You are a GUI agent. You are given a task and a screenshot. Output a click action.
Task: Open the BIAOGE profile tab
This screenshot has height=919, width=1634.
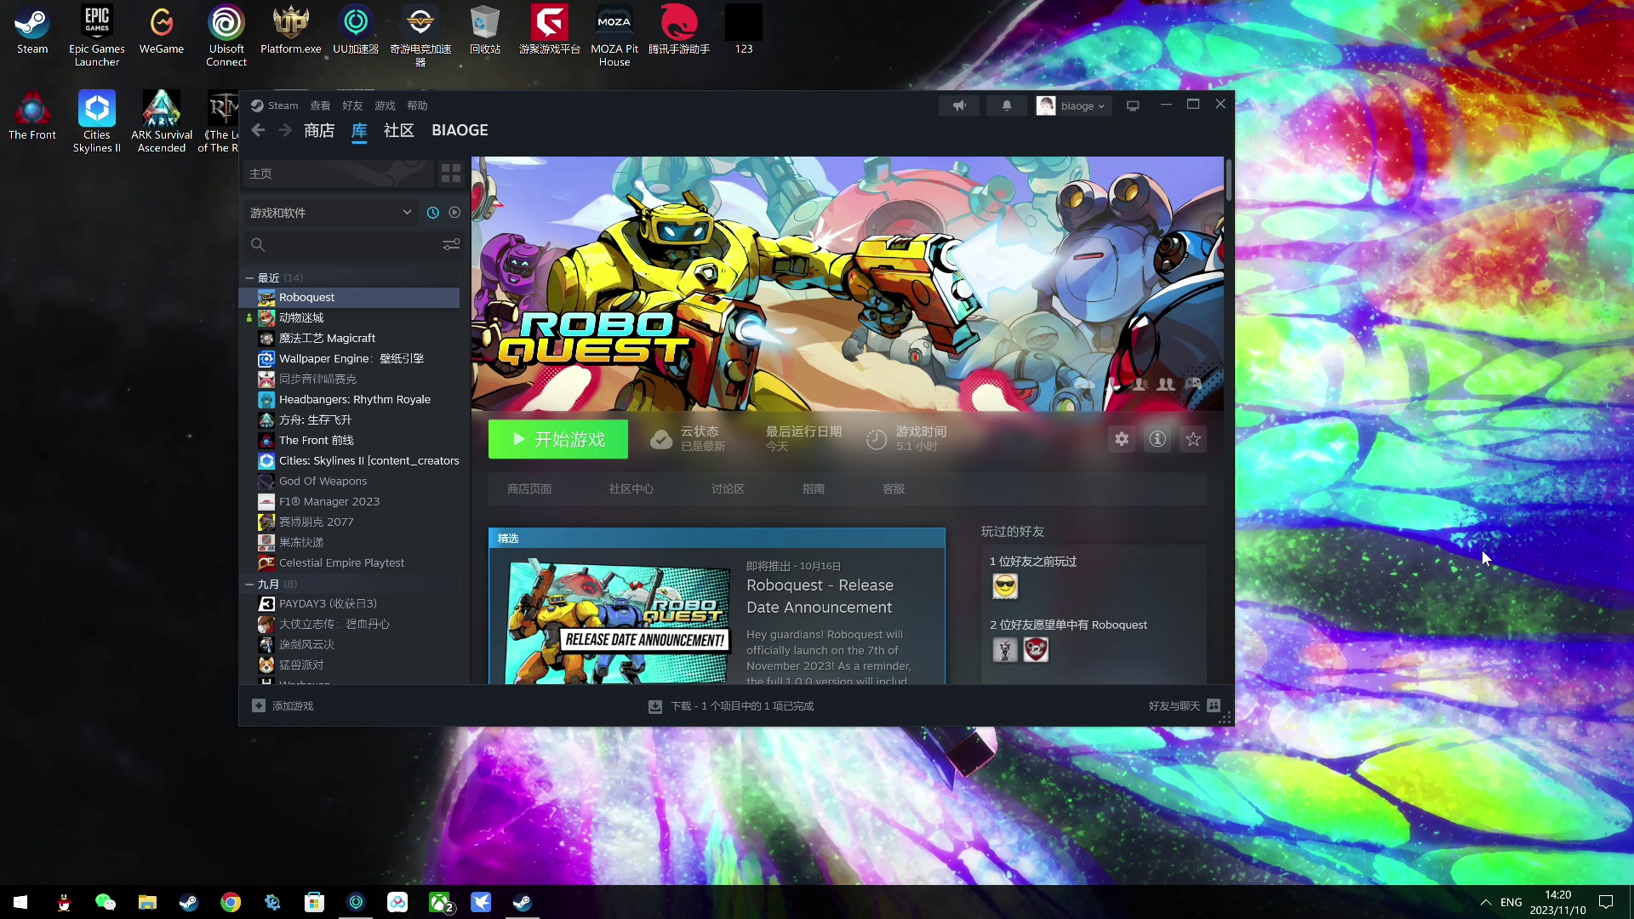(460, 130)
